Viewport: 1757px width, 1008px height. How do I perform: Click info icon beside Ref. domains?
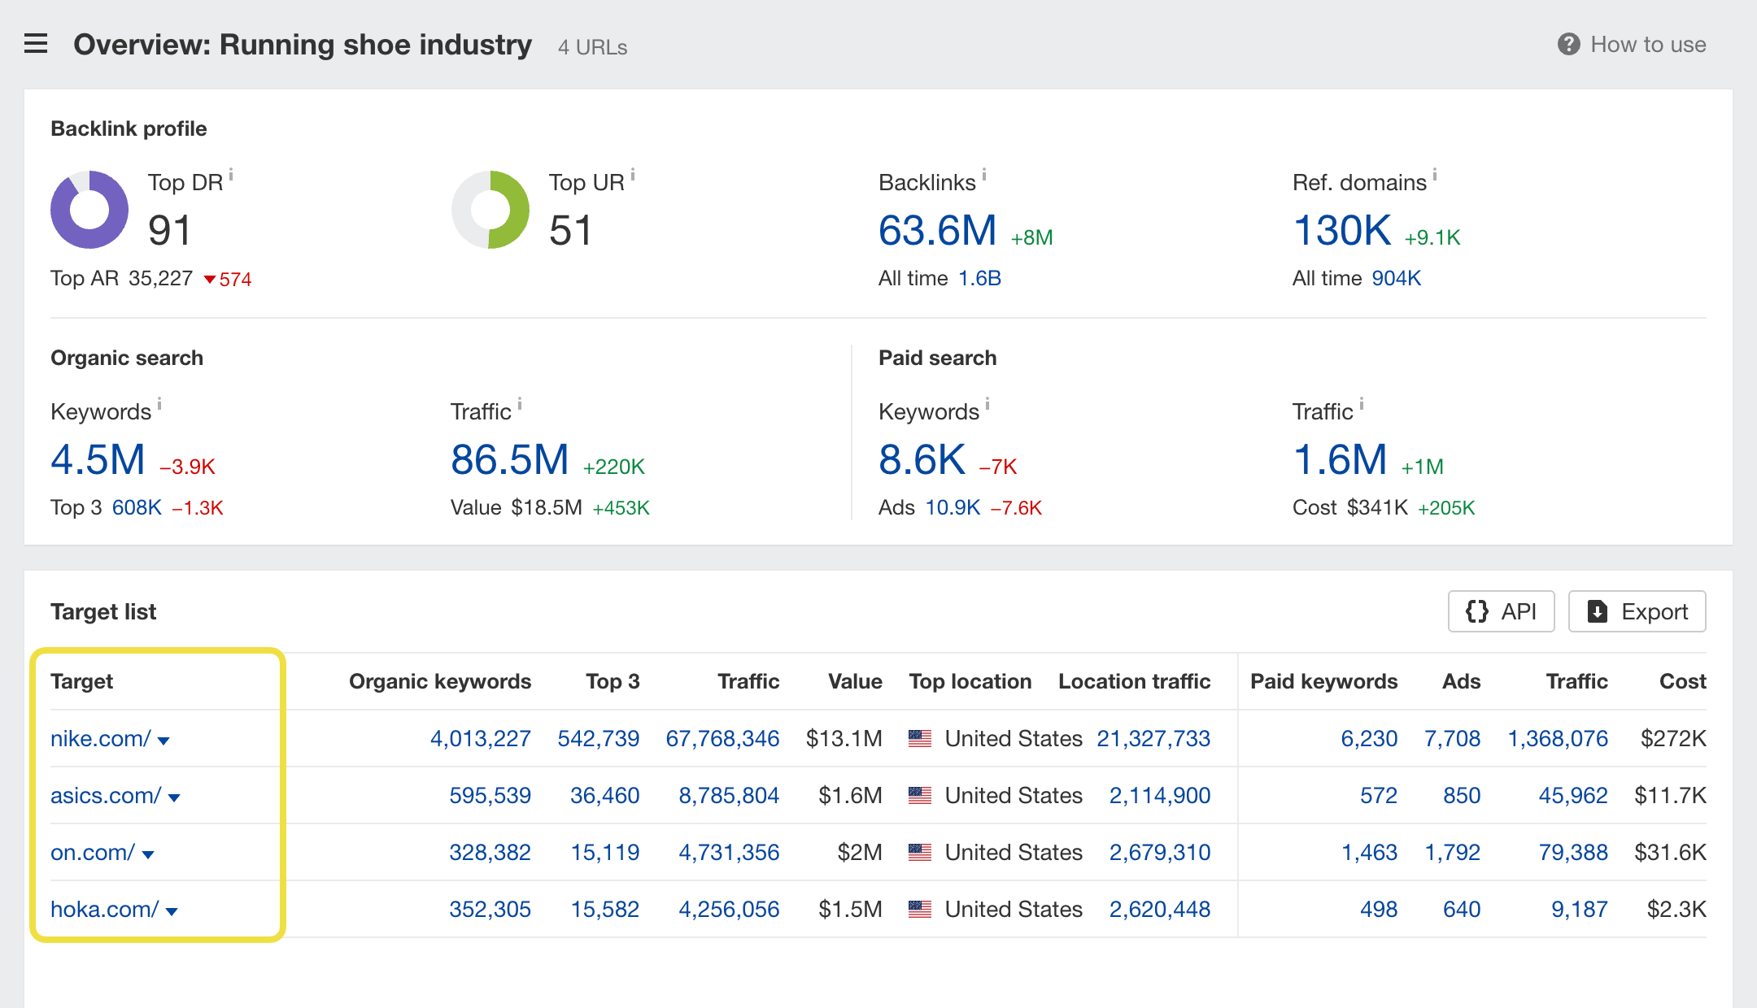click(x=1435, y=175)
